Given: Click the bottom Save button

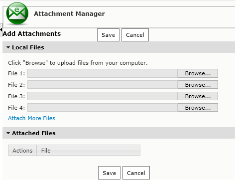Looking at the screenshot, I should (x=109, y=173).
